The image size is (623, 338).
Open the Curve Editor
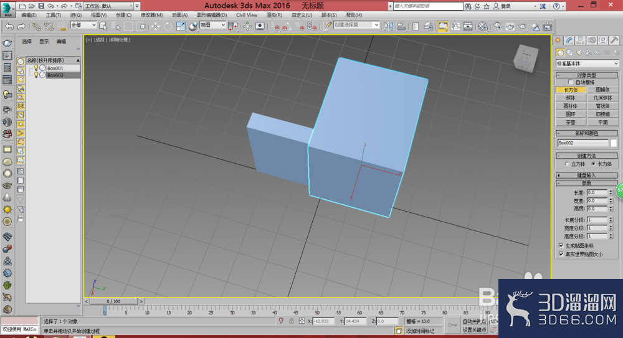pyautogui.click(x=455, y=26)
